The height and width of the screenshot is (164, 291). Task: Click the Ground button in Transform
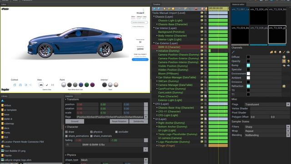(x=75, y=122)
